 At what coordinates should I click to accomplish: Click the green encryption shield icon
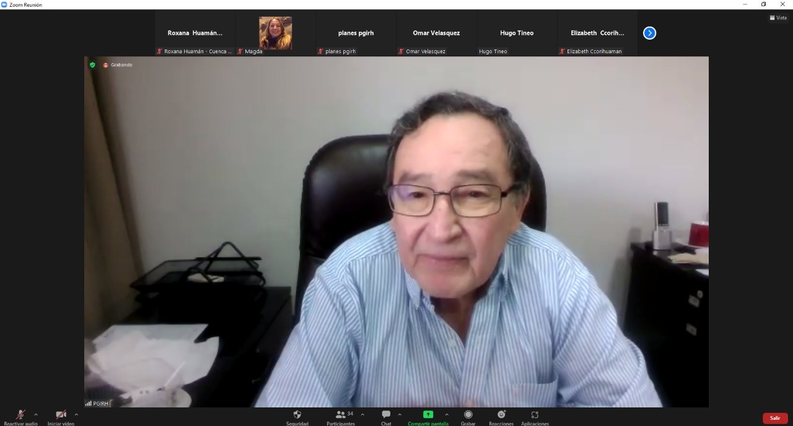pos(92,65)
